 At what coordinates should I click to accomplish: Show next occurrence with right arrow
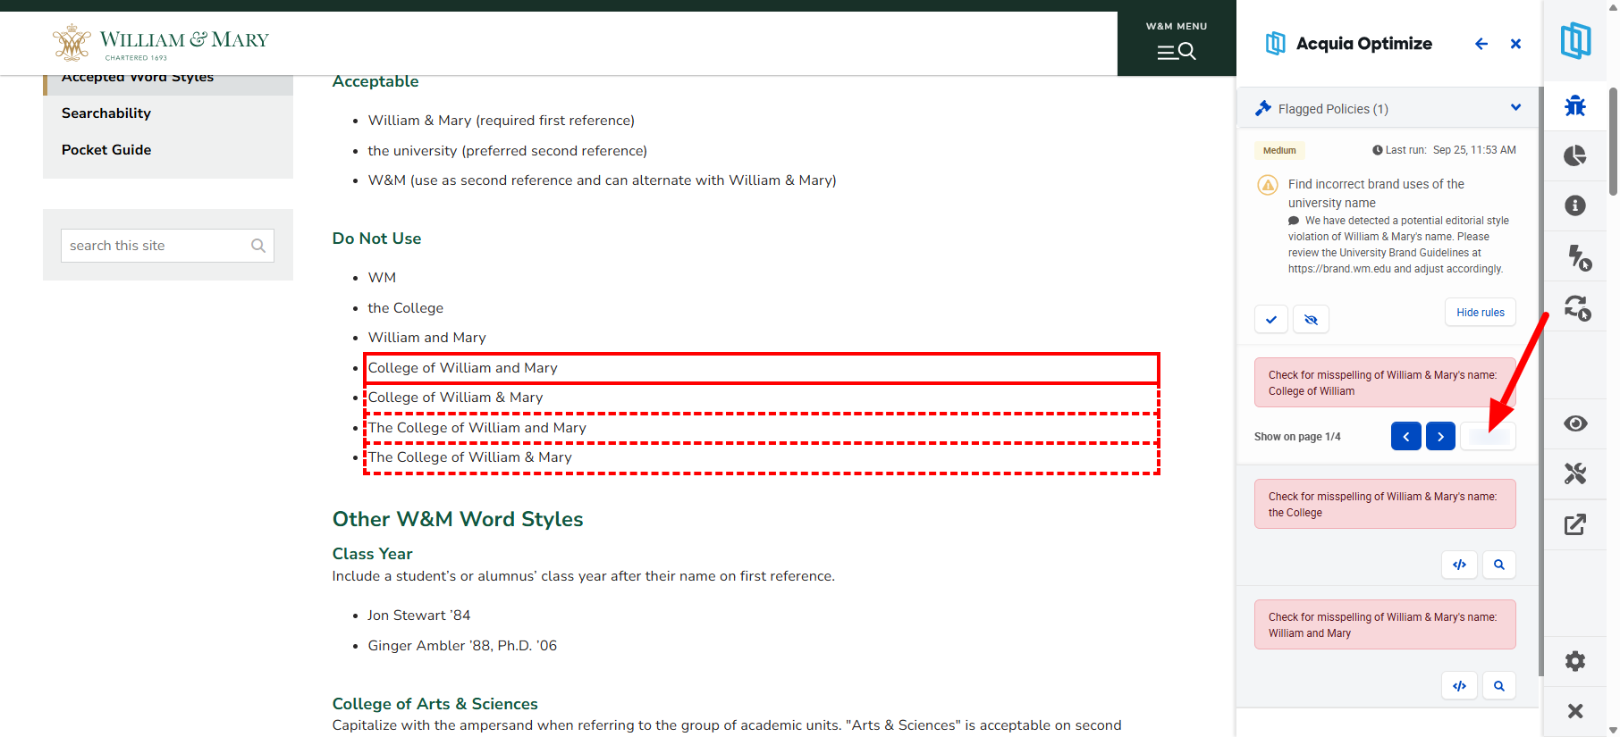tap(1440, 436)
